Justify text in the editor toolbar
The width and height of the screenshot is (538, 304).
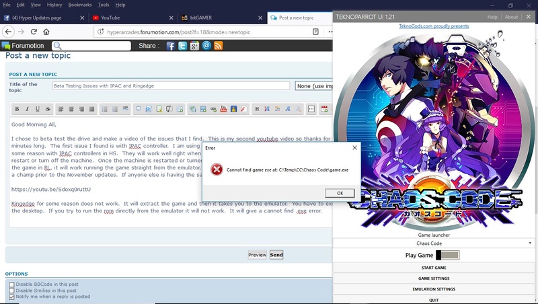tap(91, 109)
